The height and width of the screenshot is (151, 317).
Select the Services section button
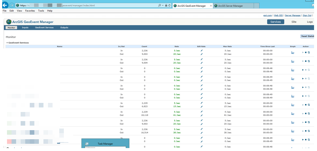click(275, 22)
